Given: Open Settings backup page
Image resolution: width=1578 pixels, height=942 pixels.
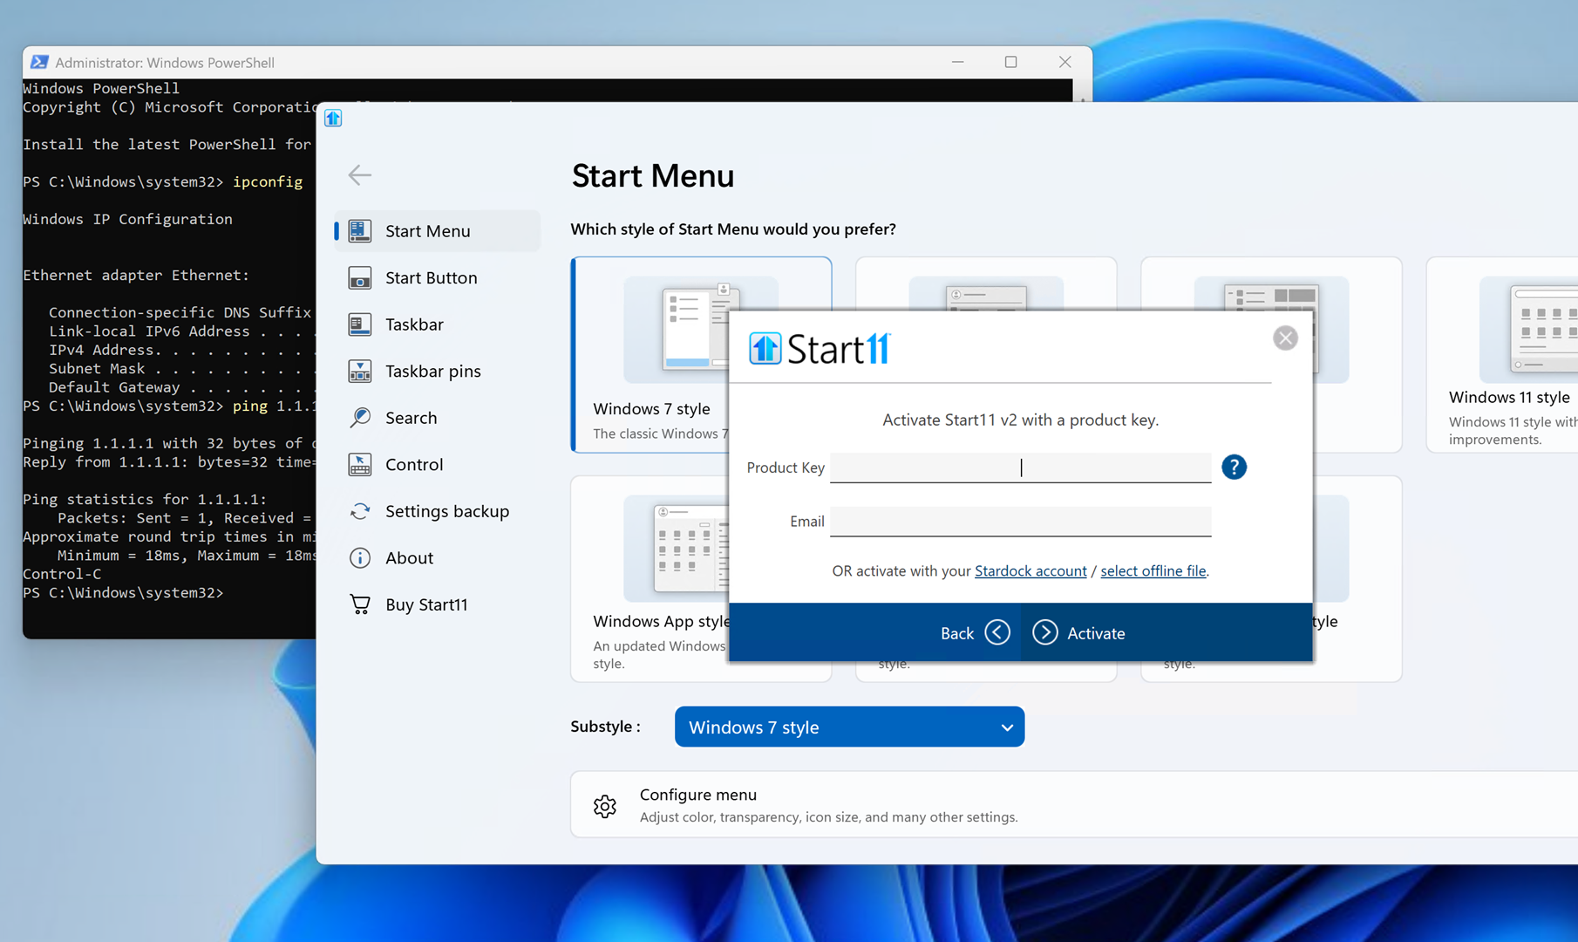Looking at the screenshot, I should click(446, 511).
